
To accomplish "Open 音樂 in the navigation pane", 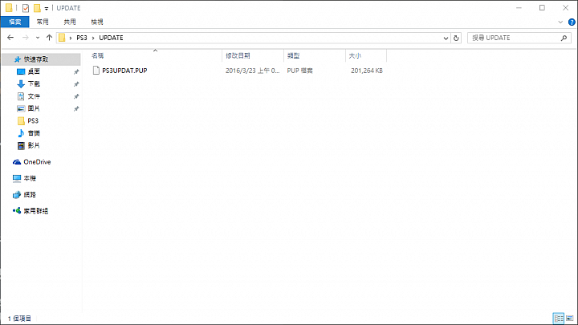I will tap(34, 133).
